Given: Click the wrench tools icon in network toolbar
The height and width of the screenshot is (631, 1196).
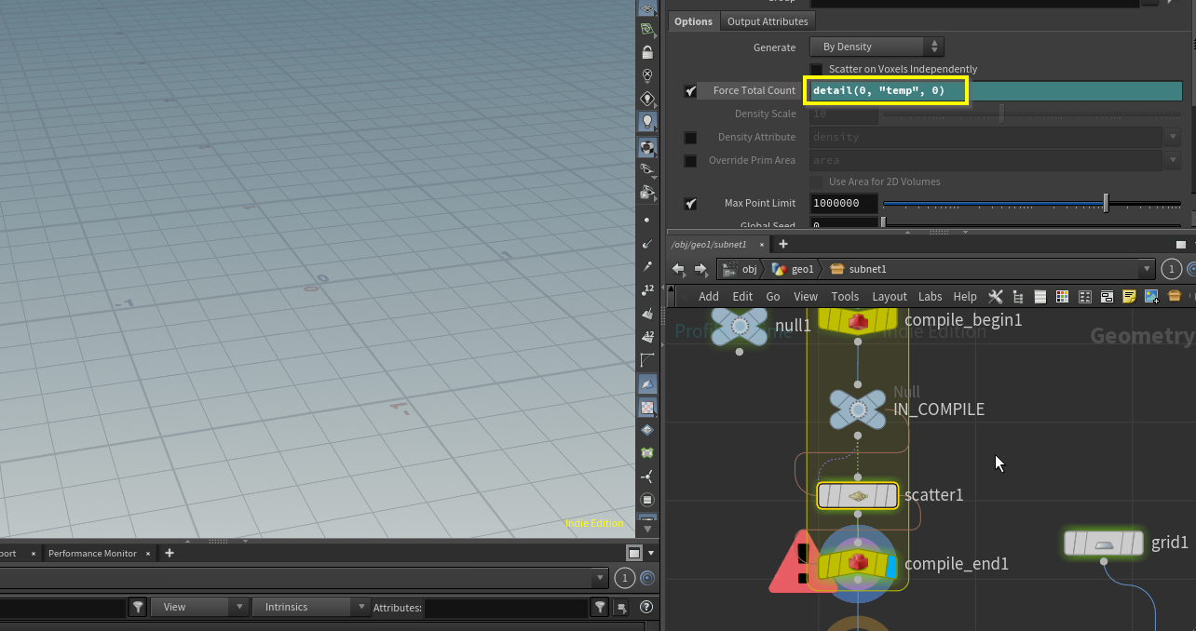Looking at the screenshot, I should pos(995,297).
